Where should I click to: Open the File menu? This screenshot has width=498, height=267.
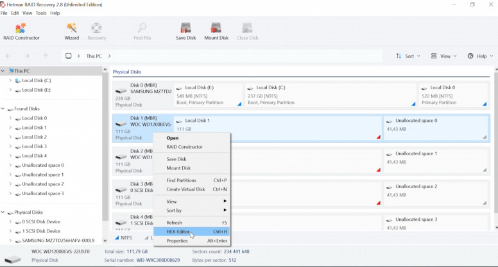(4, 13)
